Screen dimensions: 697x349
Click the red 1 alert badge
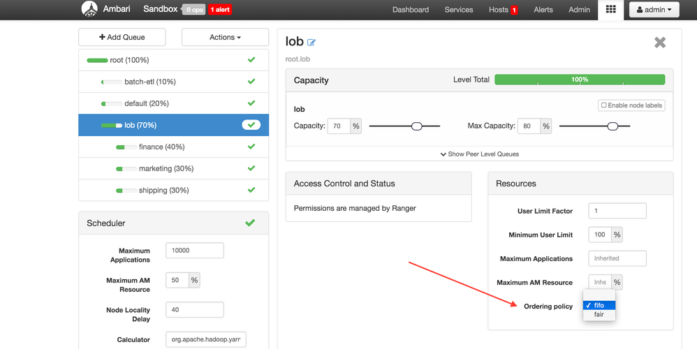coord(220,10)
